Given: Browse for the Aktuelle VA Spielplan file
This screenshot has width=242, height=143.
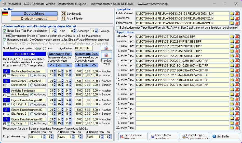Looking at the screenshot, I should (232, 18).
